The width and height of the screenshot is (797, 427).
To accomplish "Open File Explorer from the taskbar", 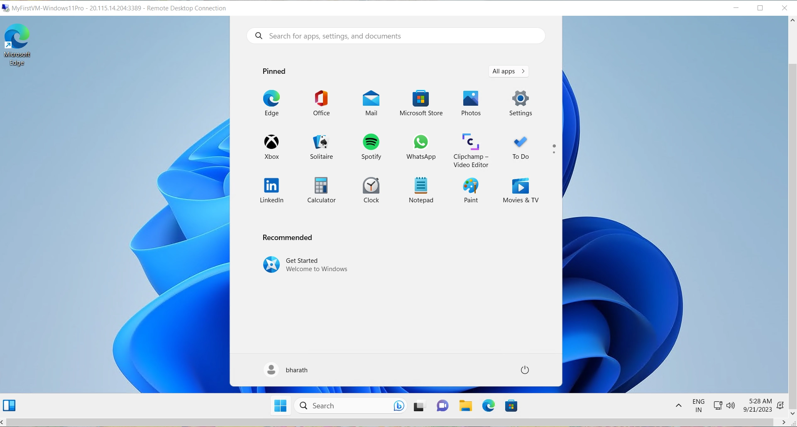I will click(x=465, y=406).
